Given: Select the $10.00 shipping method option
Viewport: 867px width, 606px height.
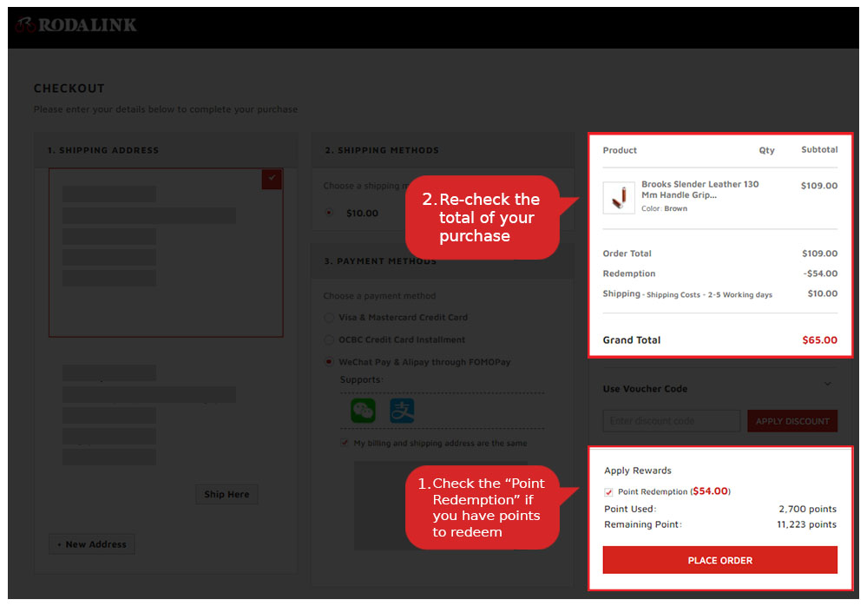Looking at the screenshot, I should (329, 213).
